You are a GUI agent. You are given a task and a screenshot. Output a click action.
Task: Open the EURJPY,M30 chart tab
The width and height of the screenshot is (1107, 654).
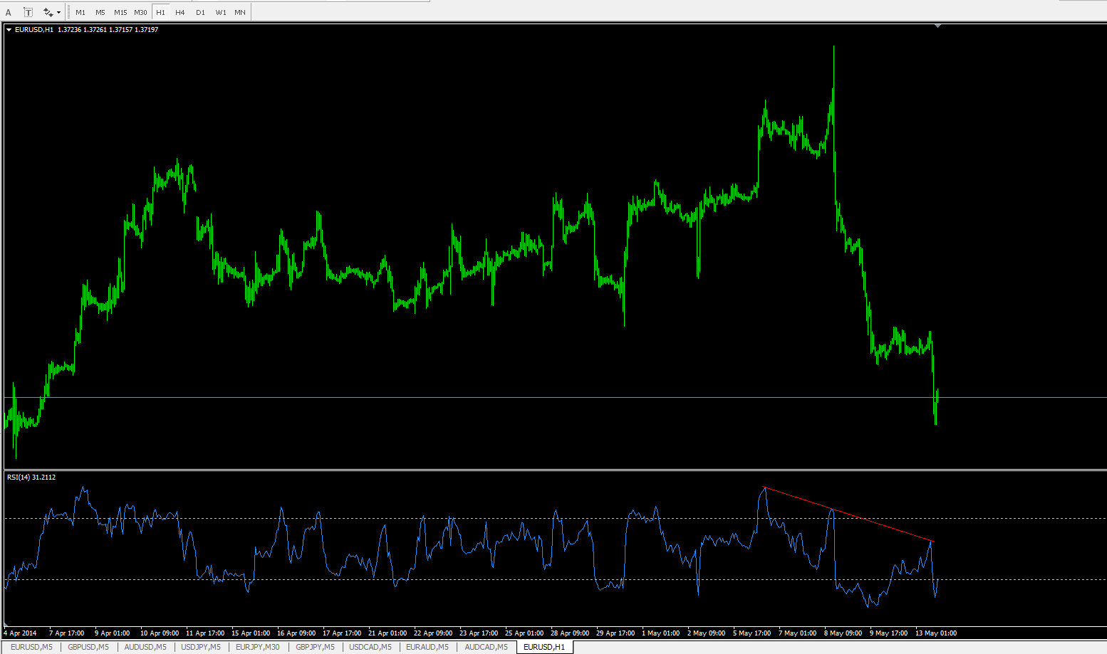(258, 647)
